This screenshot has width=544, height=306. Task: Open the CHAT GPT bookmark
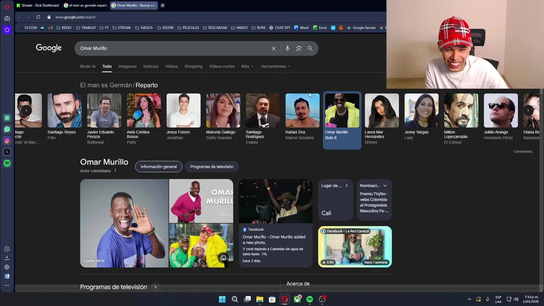point(280,28)
